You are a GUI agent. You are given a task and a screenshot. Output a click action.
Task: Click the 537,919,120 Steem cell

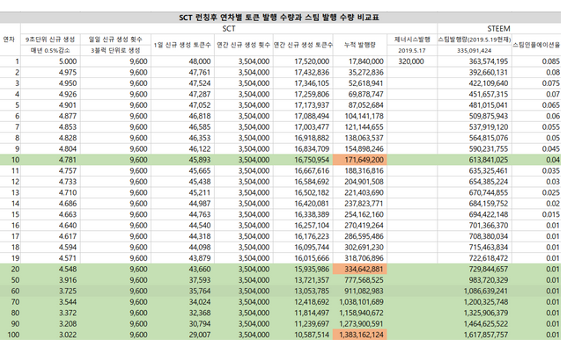[489, 127]
